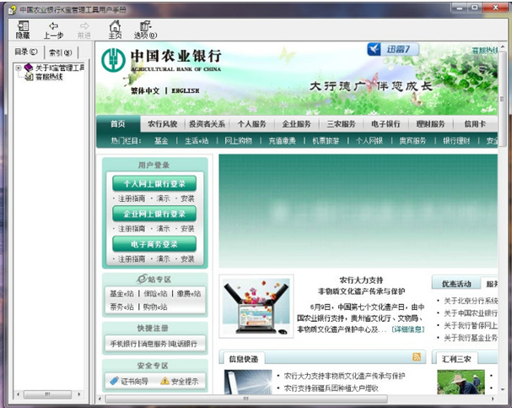
Task: Click the ENGLISH language link
Action: tap(186, 90)
